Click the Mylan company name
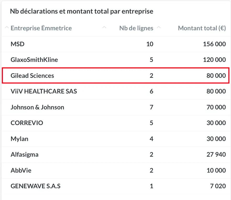Screen dimensions: 231x200 tap(19, 139)
